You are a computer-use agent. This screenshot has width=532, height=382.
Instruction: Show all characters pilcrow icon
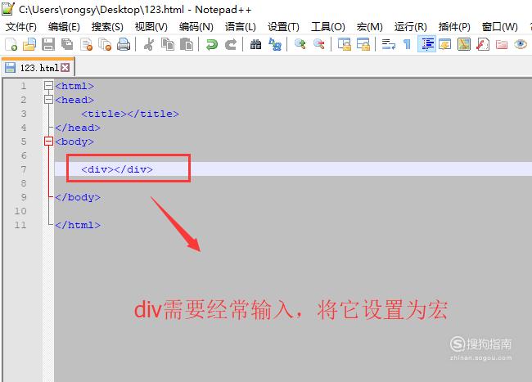point(407,44)
